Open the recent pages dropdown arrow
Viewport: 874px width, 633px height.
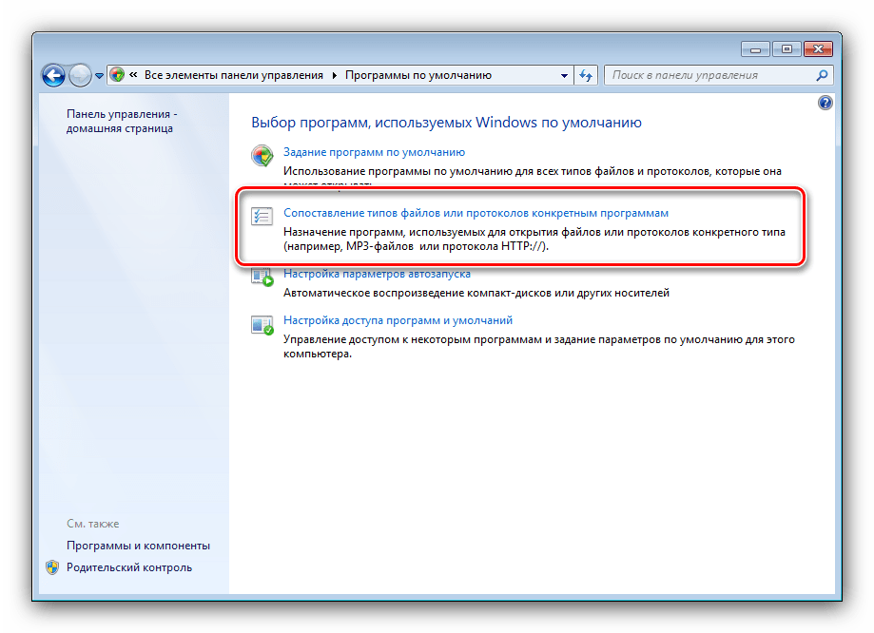(x=99, y=76)
